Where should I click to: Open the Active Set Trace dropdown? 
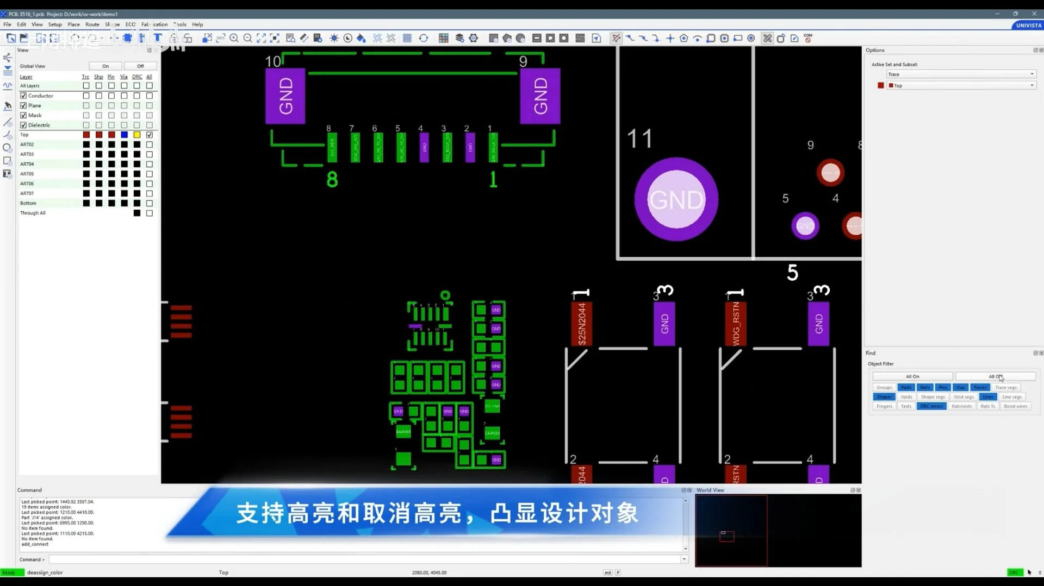click(x=1032, y=74)
